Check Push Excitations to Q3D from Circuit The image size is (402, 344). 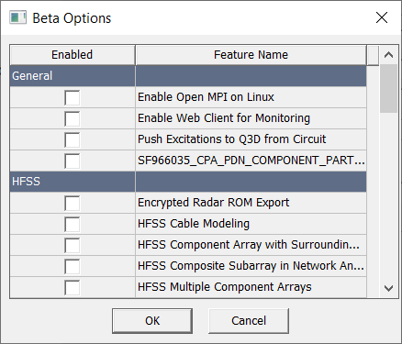[73, 139]
